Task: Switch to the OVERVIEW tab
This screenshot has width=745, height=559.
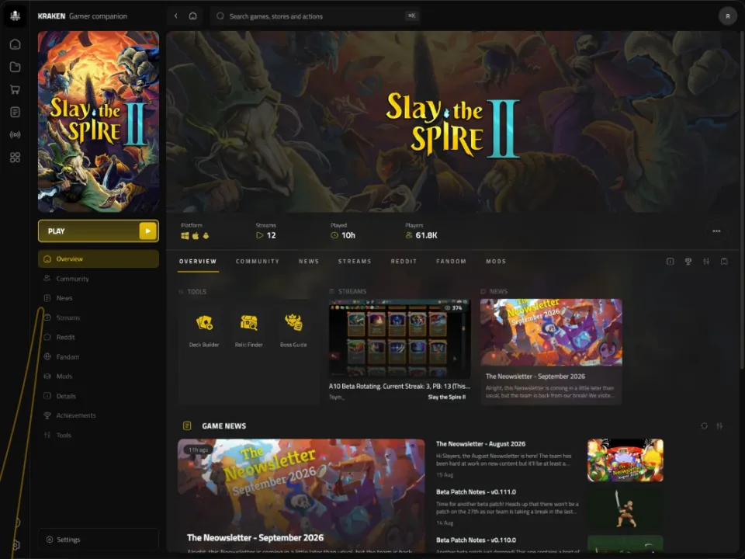Action: click(198, 262)
